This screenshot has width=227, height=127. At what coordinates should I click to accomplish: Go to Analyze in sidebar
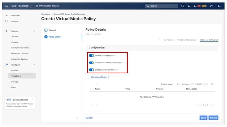pyautogui.click(x=15, y=21)
